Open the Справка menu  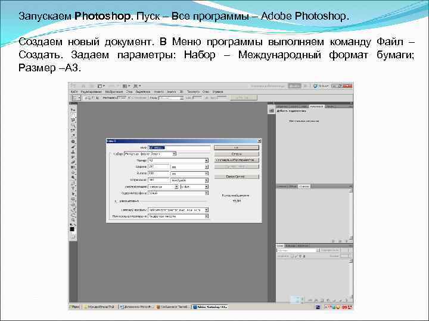pyautogui.click(x=218, y=92)
